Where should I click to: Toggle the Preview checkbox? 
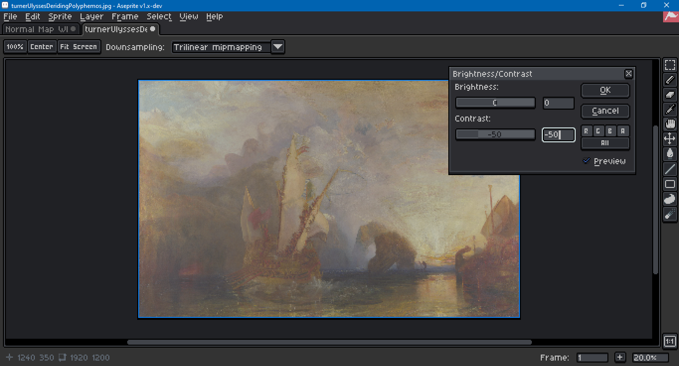click(587, 161)
